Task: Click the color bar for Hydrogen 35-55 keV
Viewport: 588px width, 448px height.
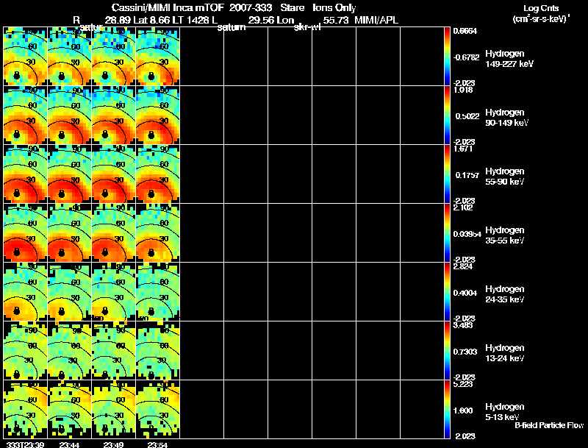Action: (447, 233)
